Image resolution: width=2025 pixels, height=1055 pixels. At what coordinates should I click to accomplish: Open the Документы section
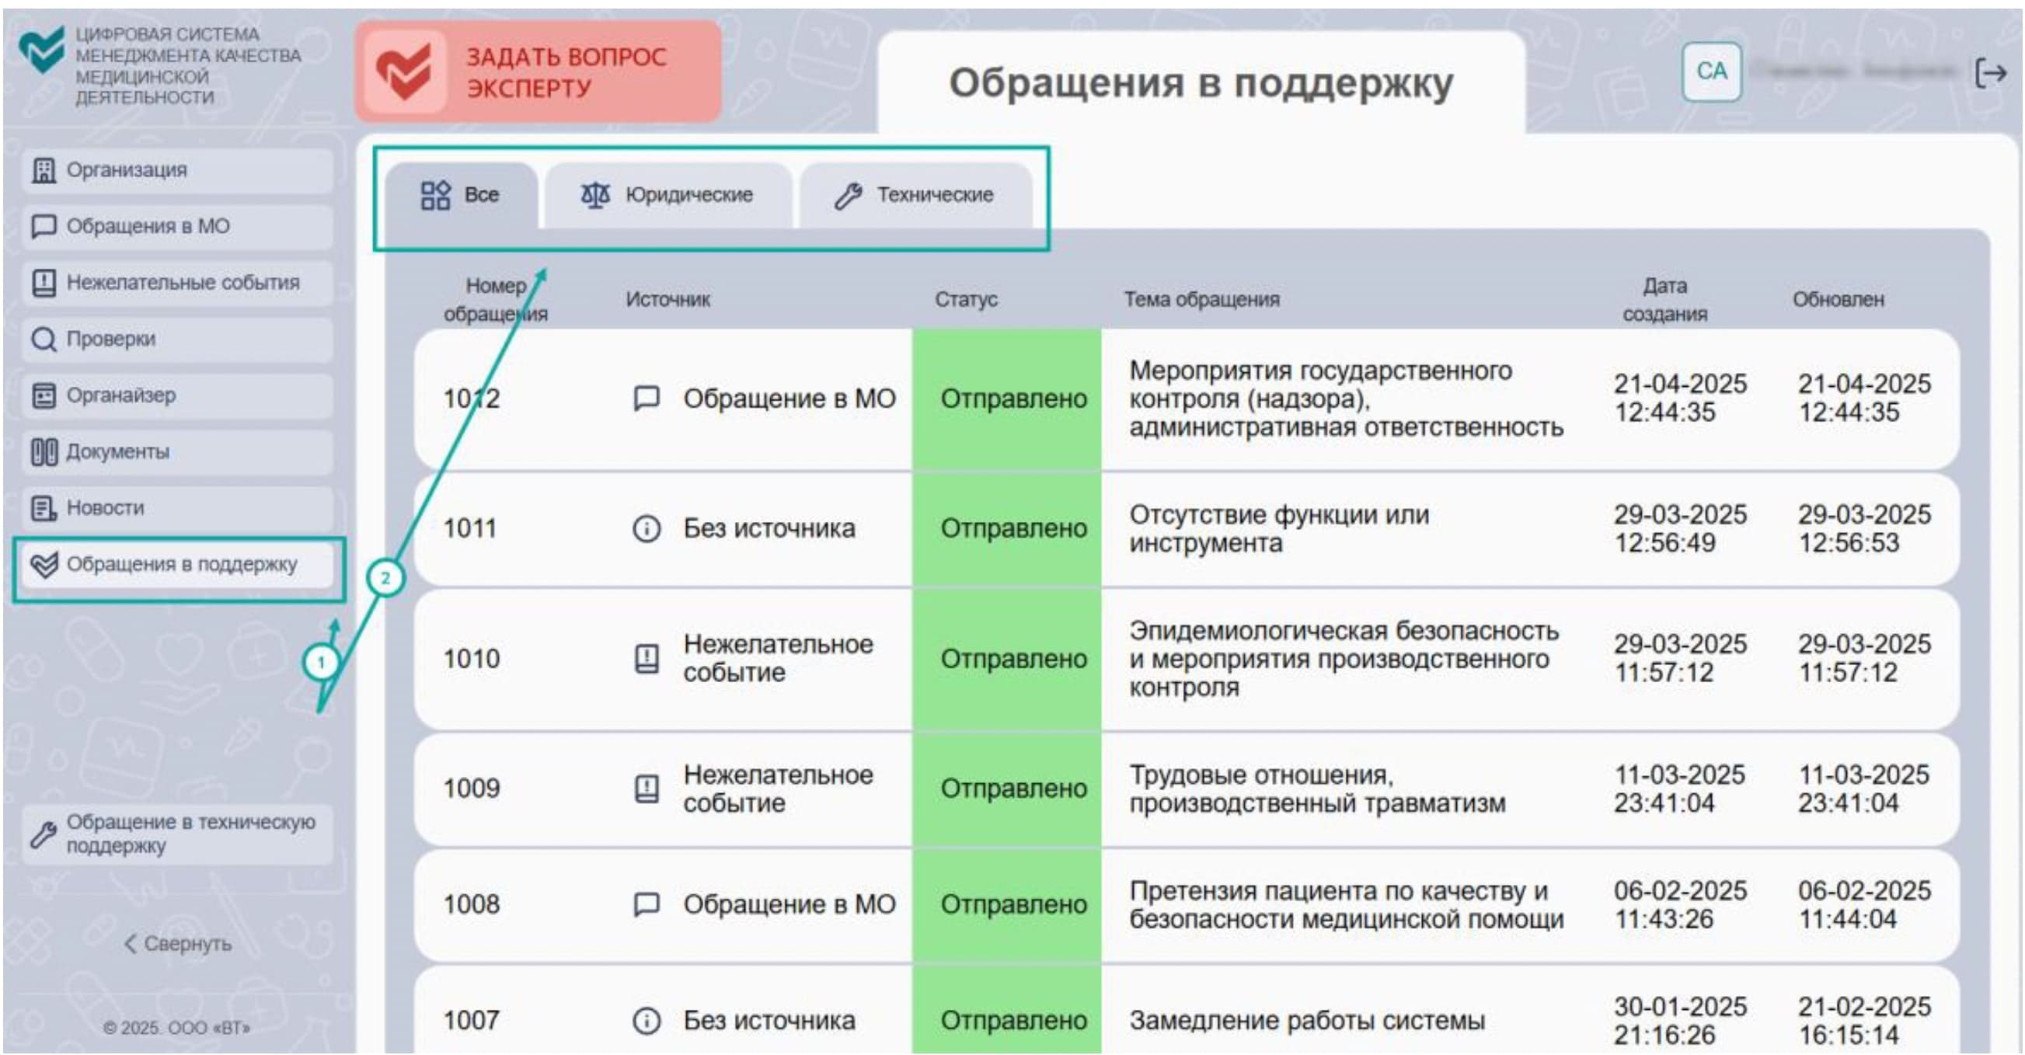(x=178, y=452)
